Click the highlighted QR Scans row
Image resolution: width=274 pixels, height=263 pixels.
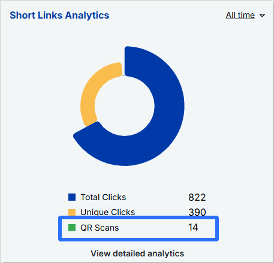click(138, 228)
